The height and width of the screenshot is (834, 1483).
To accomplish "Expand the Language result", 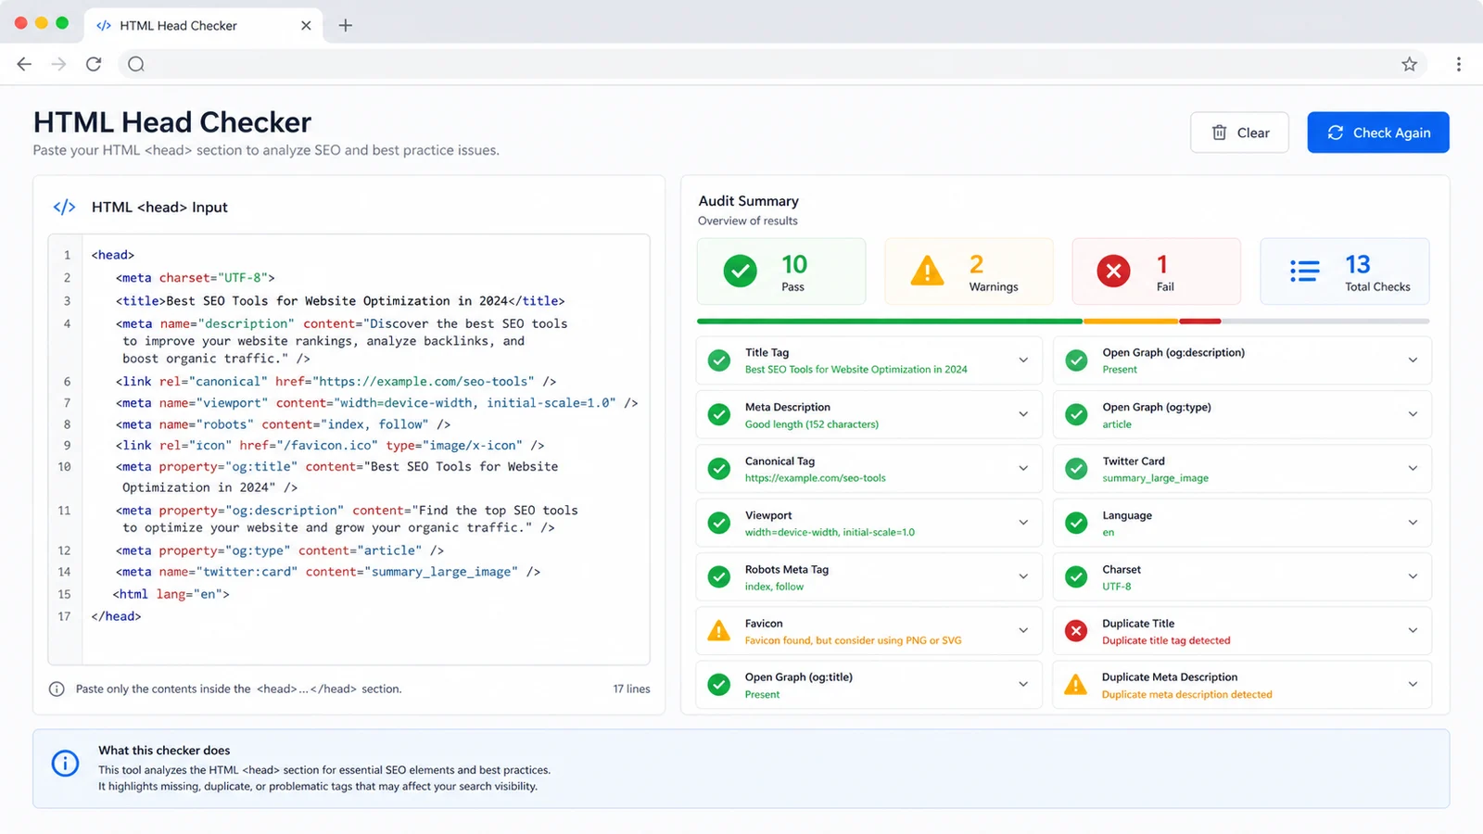I will tap(1413, 523).
